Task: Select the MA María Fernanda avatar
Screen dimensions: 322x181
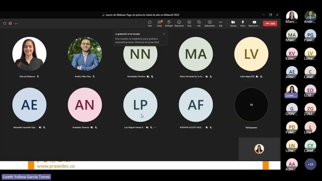Action: coord(196,54)
